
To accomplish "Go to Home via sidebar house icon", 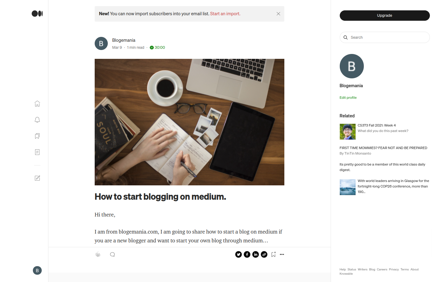I will tap(37, 104).
